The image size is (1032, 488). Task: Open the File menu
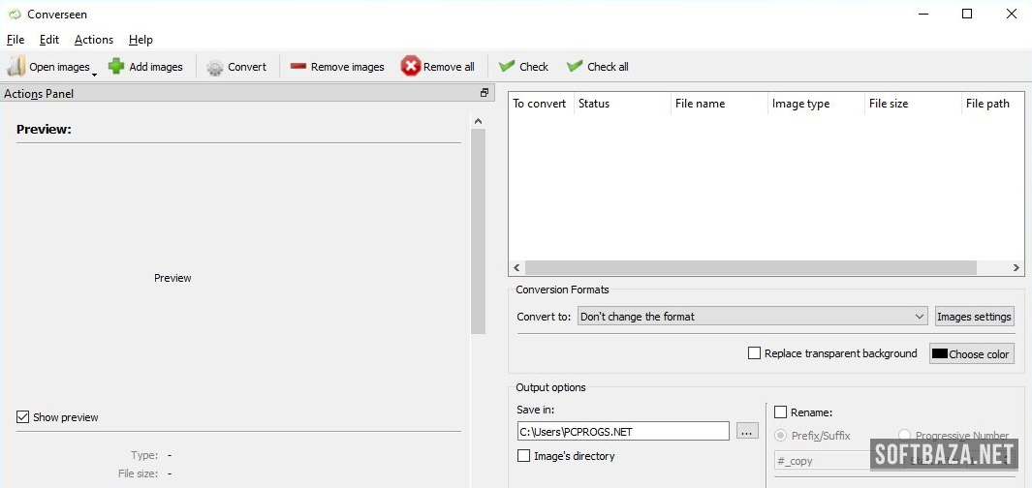16,40
